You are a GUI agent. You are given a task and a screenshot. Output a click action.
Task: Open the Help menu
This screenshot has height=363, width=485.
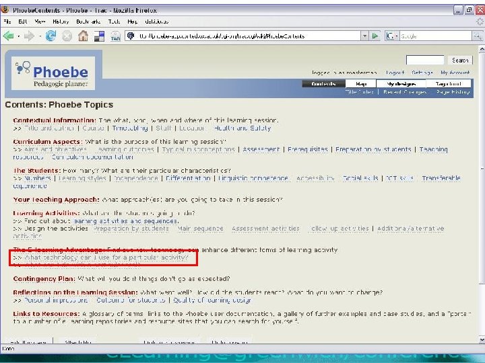click(133, 22)
